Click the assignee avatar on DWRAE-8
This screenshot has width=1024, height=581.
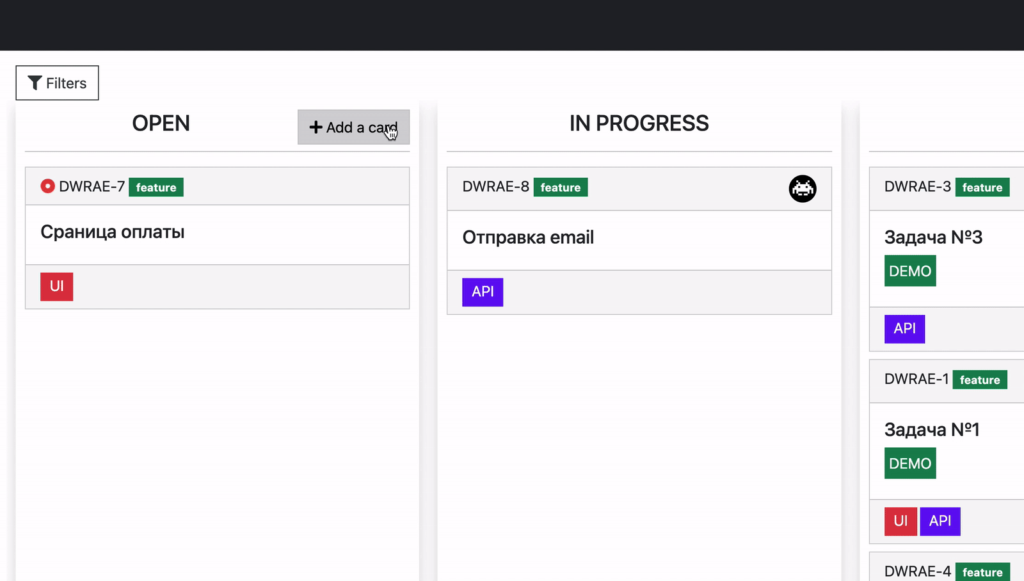[x=802, y=189]
